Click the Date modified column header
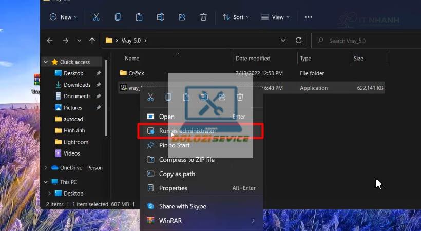Image resolution: width=421 pixels, height=231 pixels. [x=253, y=59]
